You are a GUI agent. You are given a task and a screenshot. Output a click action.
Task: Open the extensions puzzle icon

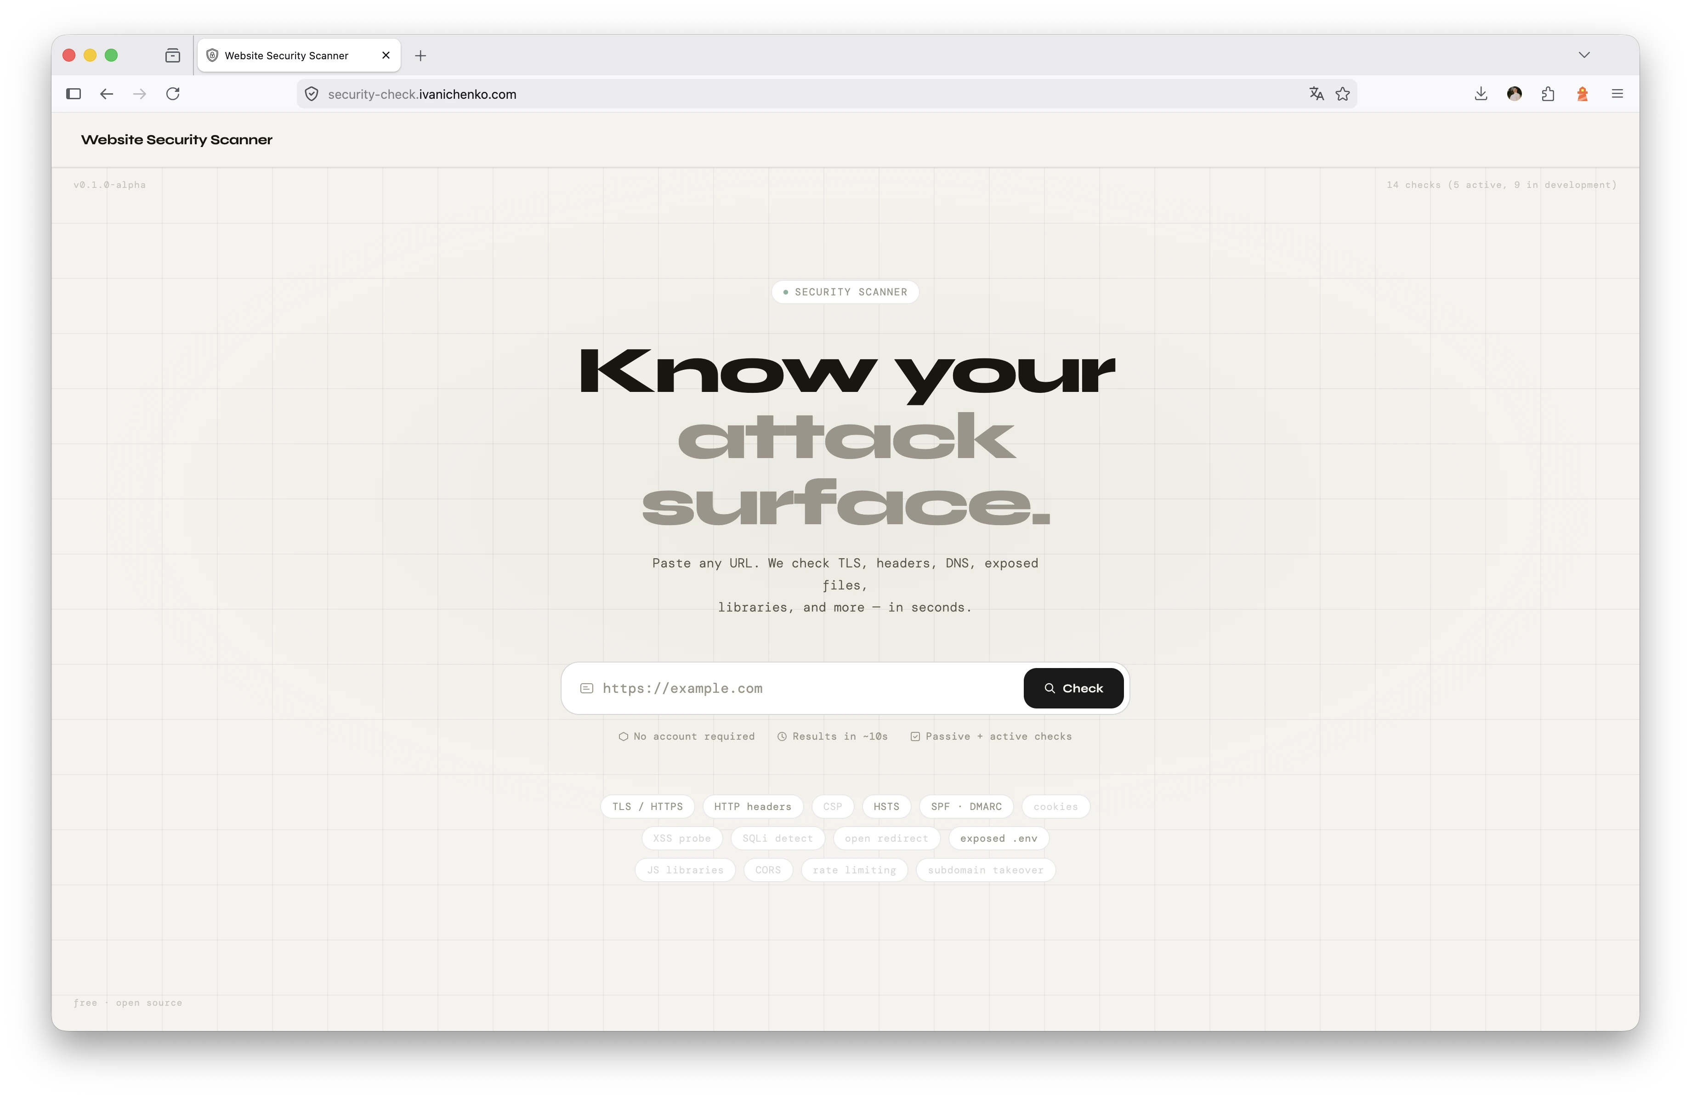click(1548, 94)
